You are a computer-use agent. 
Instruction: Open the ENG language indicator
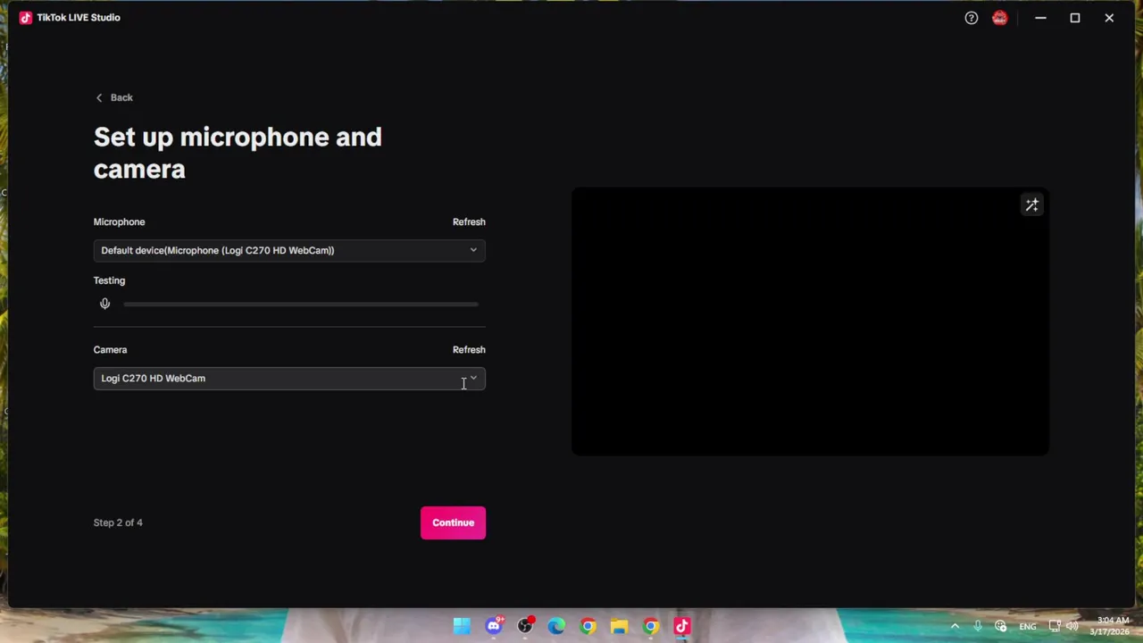(x=1028, y=626)
